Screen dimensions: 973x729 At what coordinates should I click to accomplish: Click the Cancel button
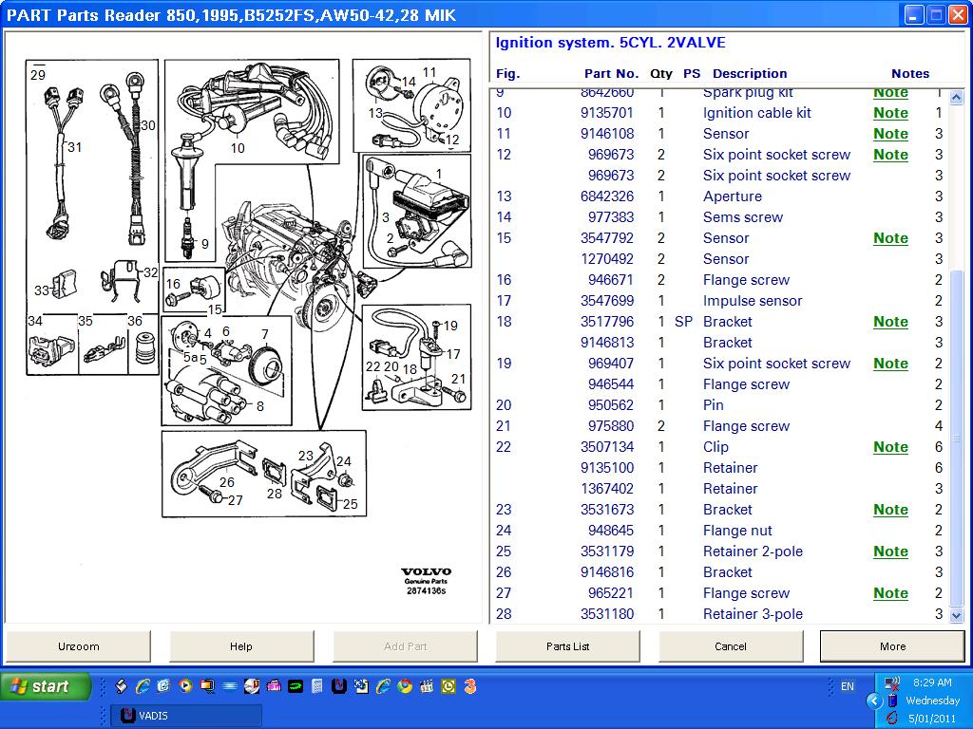click(730, 646)
